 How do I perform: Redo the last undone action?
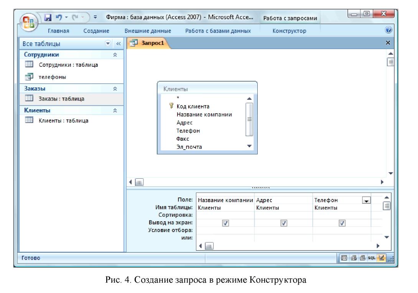coord(75,18)
